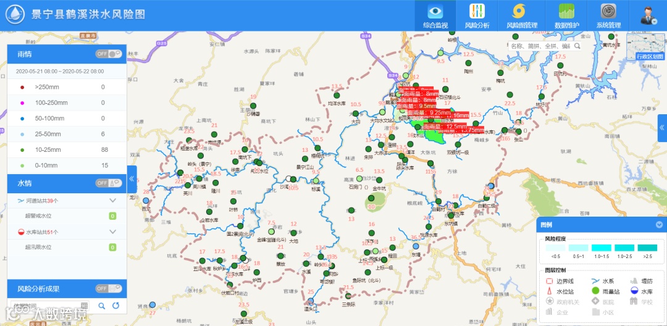Toggle the 边界线 layer
The height and width of the screenshot is (326, 667).
point(560,281)
